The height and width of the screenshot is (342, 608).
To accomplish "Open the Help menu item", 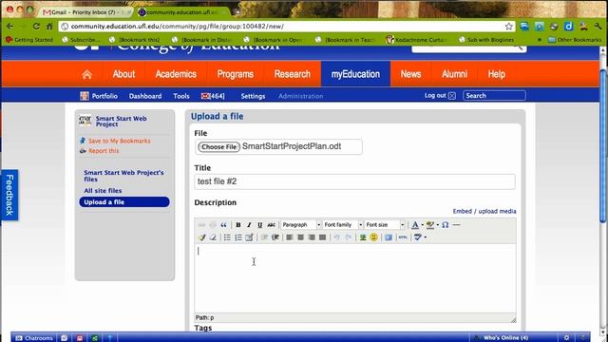I will (x=496, y=74).
